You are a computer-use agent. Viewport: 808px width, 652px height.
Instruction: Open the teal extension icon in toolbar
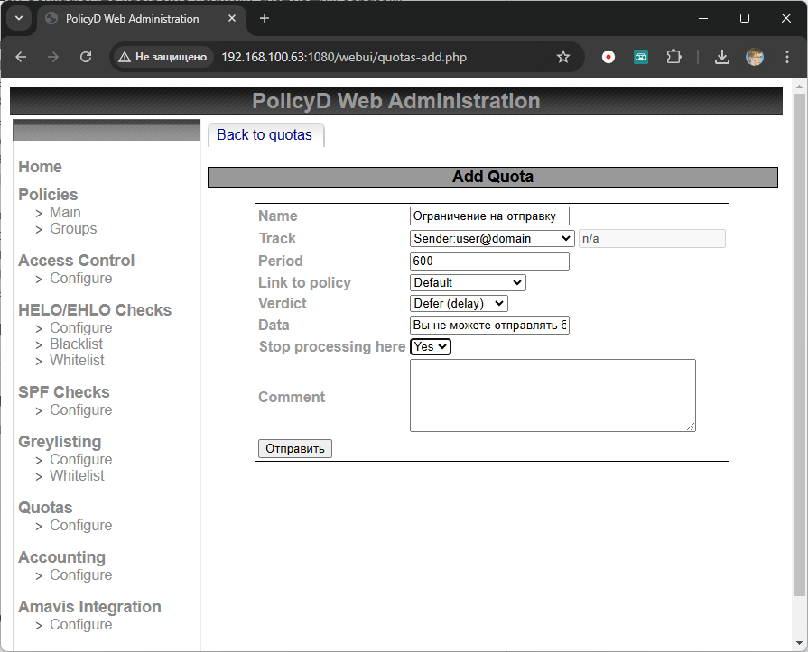[640, 57]
